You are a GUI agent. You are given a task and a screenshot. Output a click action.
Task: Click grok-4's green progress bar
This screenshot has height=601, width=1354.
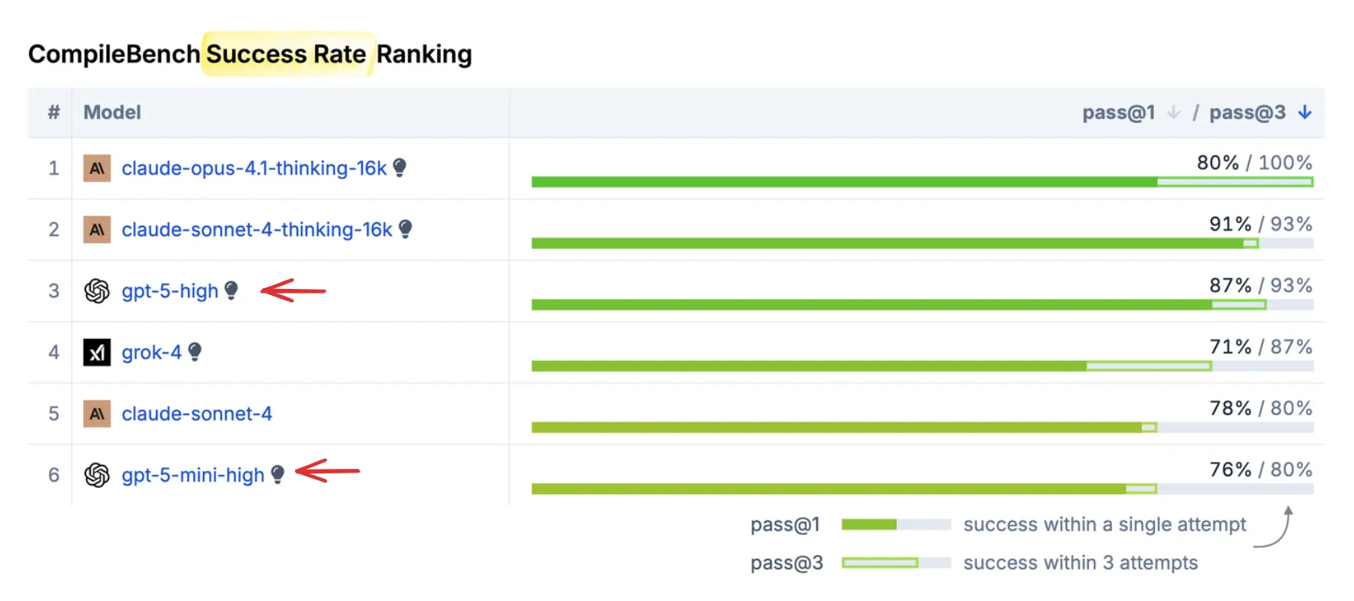807,367
